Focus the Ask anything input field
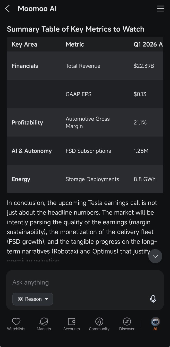 85,282
